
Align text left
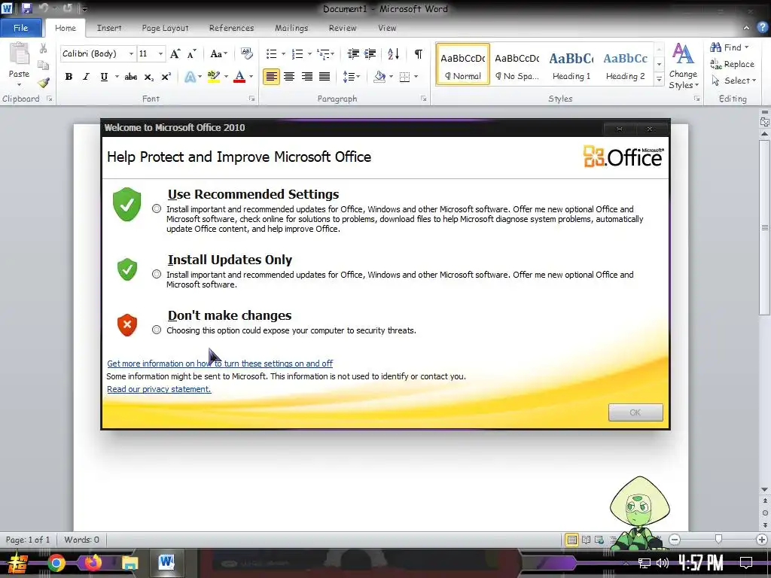[x=271, y=77]
